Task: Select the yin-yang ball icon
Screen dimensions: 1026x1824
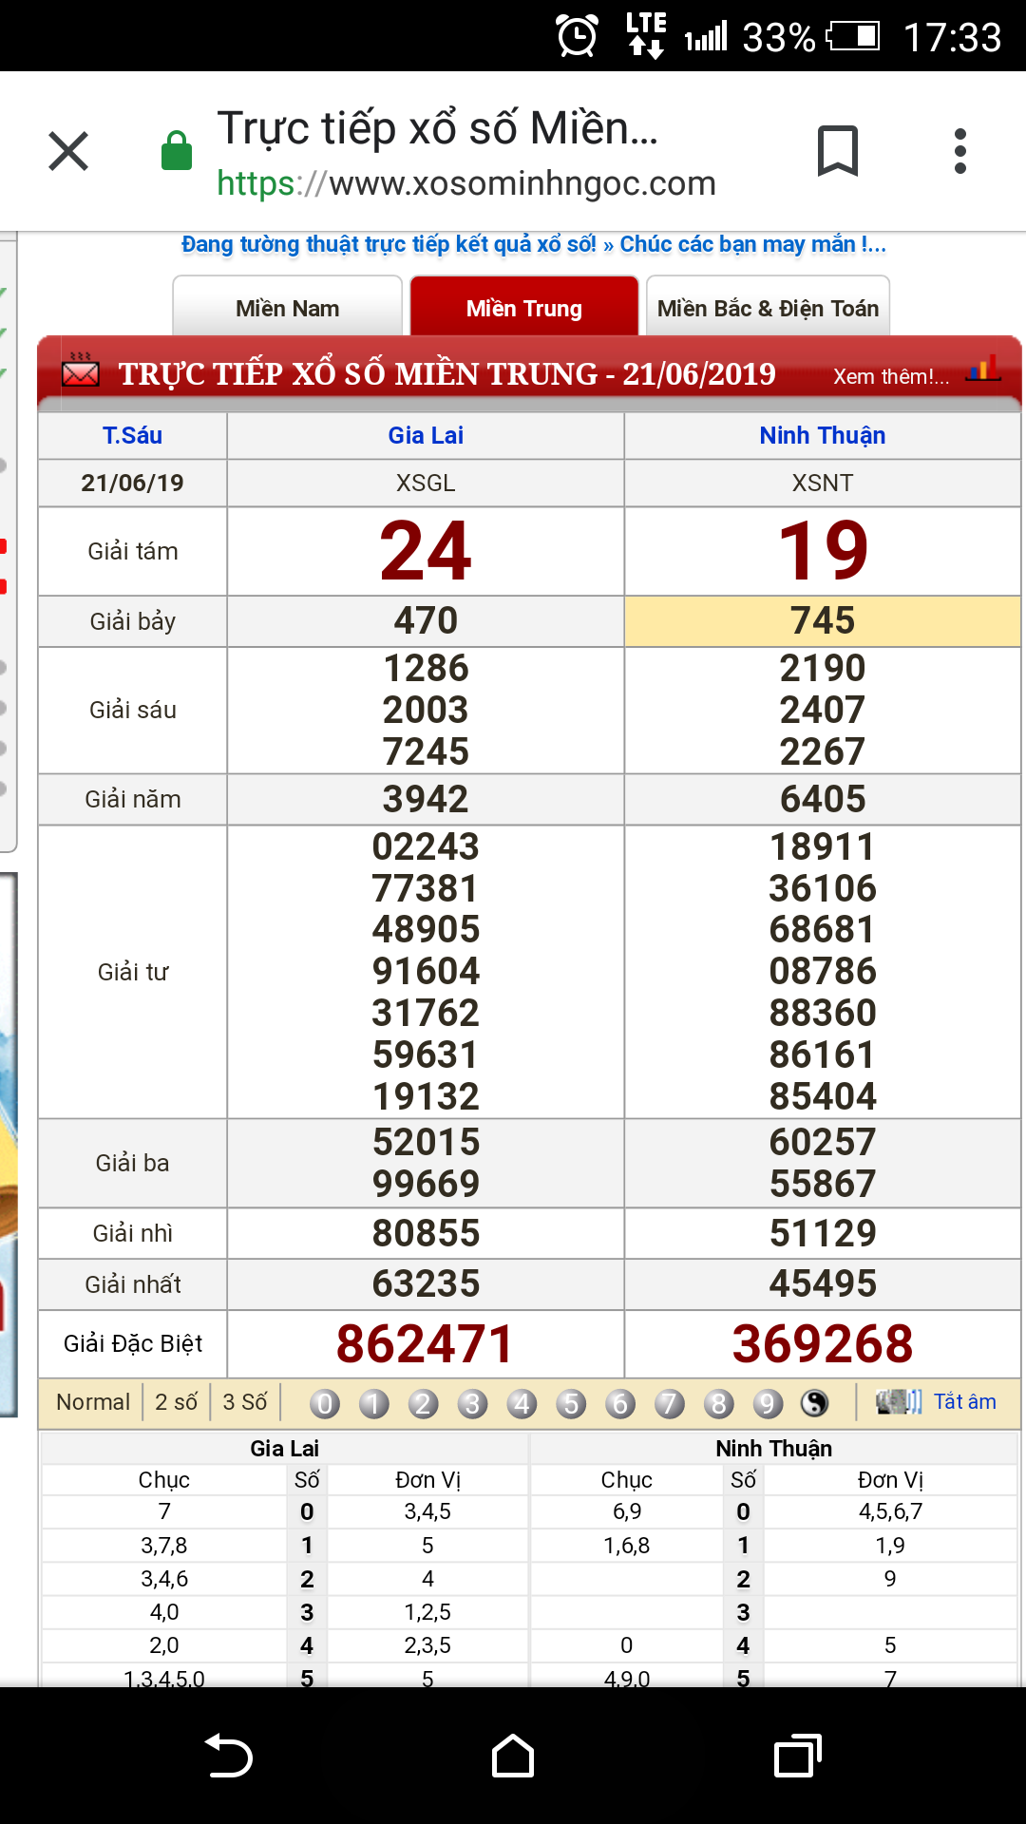Action: coord(815,1403)
